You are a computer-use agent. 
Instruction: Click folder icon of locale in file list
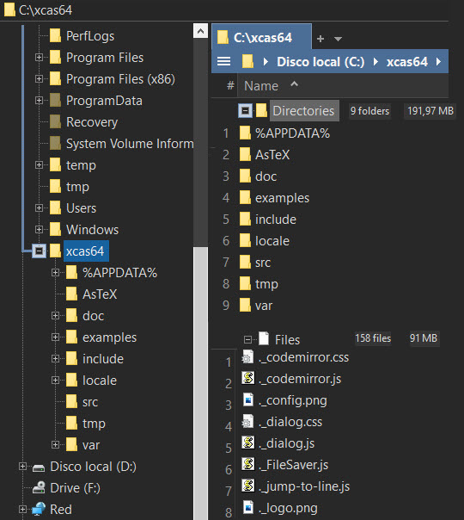245,241
